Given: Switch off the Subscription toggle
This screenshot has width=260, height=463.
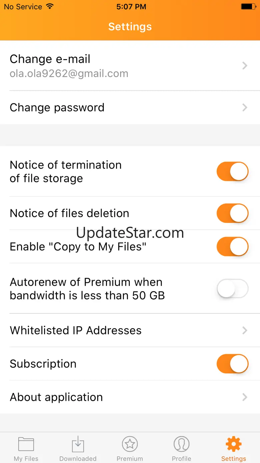Looking at the screenshot, I should 232,364.
